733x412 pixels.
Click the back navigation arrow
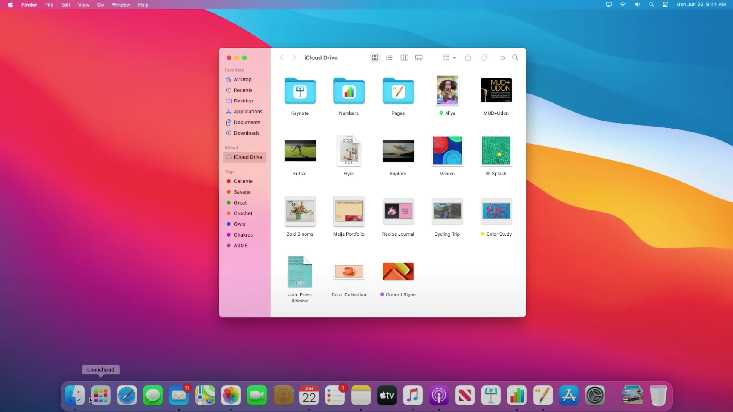pos(282,57)
